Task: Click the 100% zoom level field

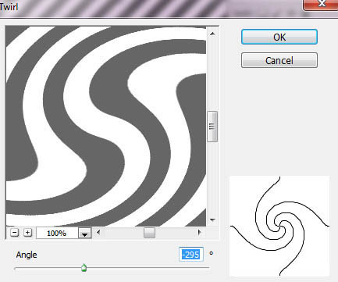Action: click(x=57, y=233)
